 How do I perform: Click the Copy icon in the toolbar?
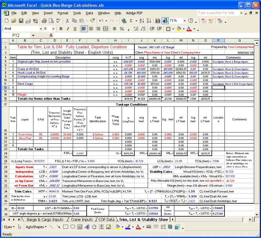[x=74, y=21]
